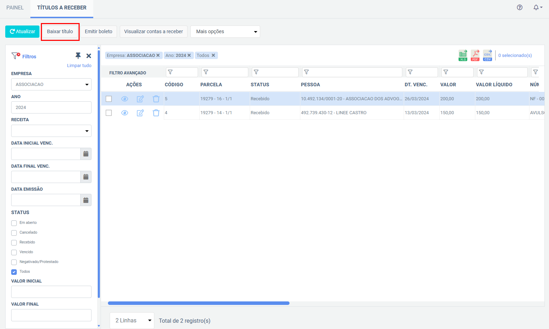Screen dimensions: 549x329
Task: Click the filters panel vertical scrollbar
Action: (99, 174)
